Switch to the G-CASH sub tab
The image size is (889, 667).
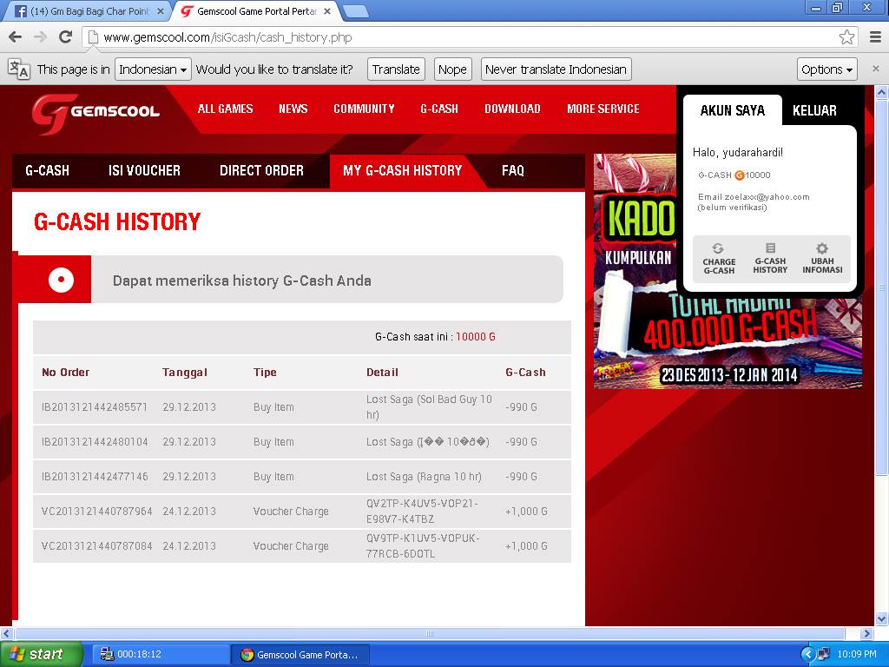click(47, 170)
